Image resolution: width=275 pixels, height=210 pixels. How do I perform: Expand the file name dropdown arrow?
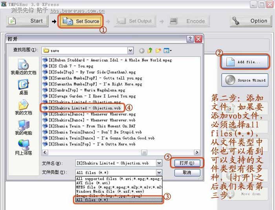coord(159,163)
